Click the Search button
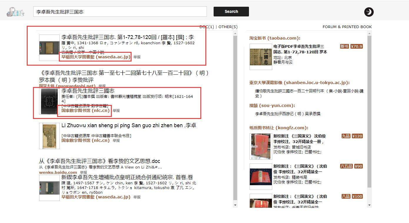 pyautogui.click(x=231, y=12)
